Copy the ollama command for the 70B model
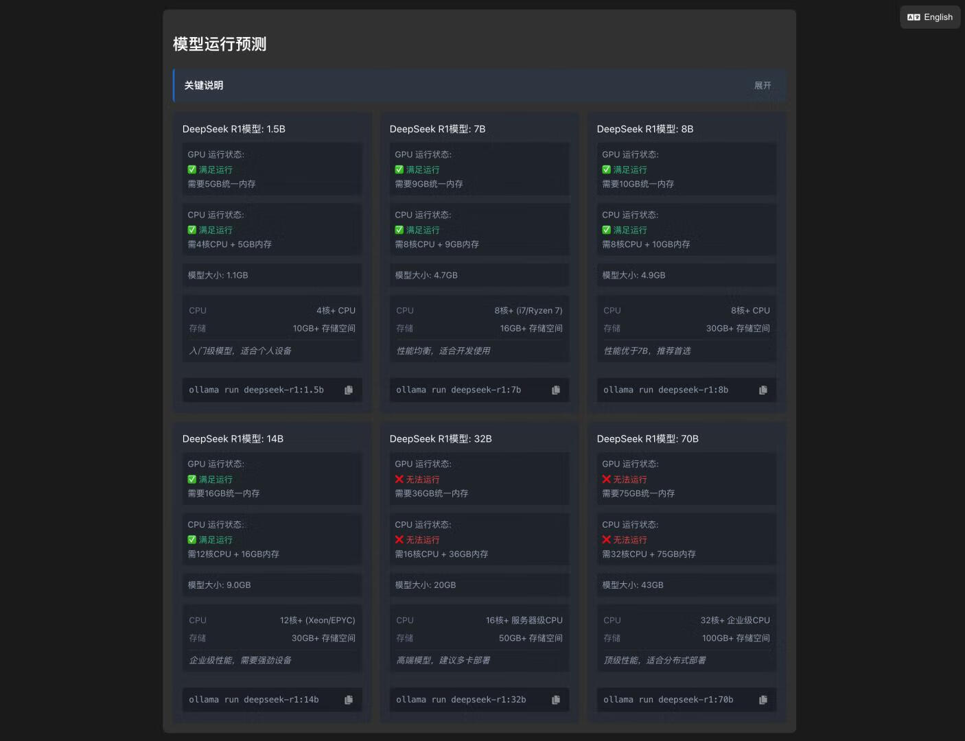Screen dimensions: 965x741 pos(763,700)
